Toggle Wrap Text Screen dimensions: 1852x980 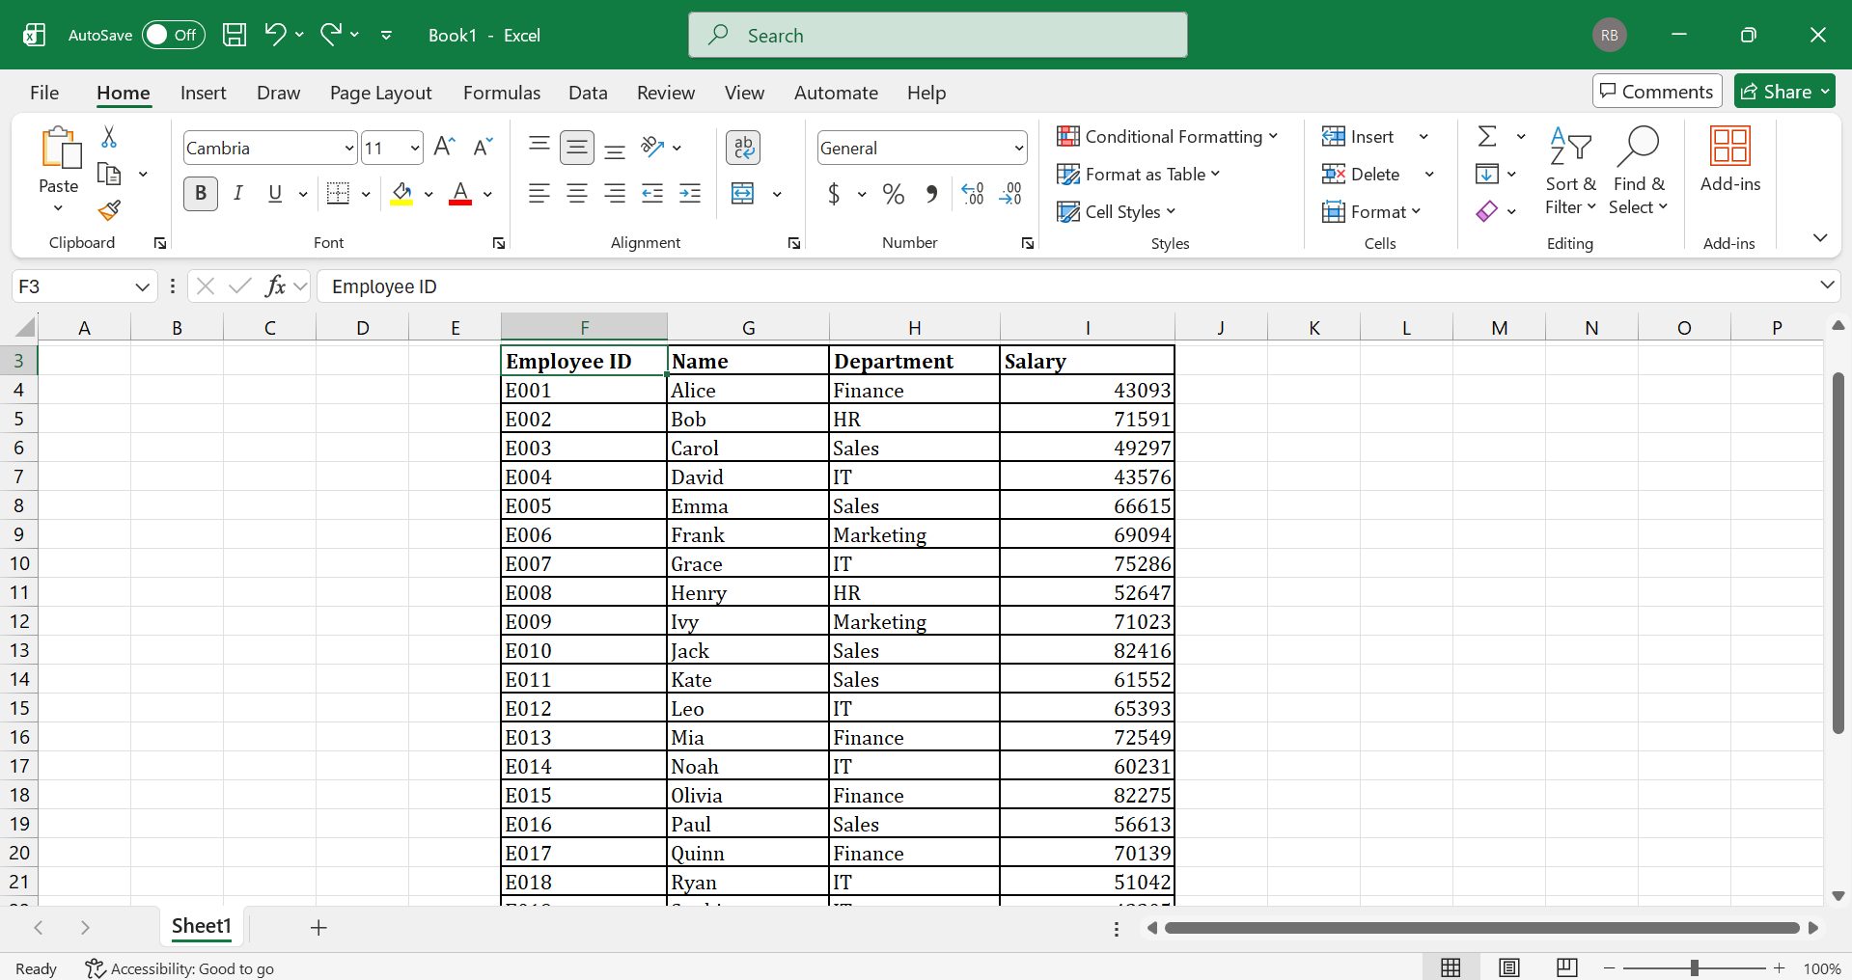coord(743,147)
